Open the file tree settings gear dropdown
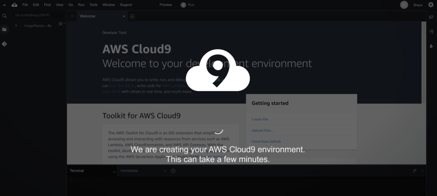Screen dimensions: 437x196 pyautogui.click(x=61, y=24)
